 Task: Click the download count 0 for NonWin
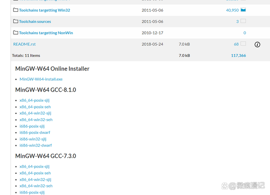(245, 33)
